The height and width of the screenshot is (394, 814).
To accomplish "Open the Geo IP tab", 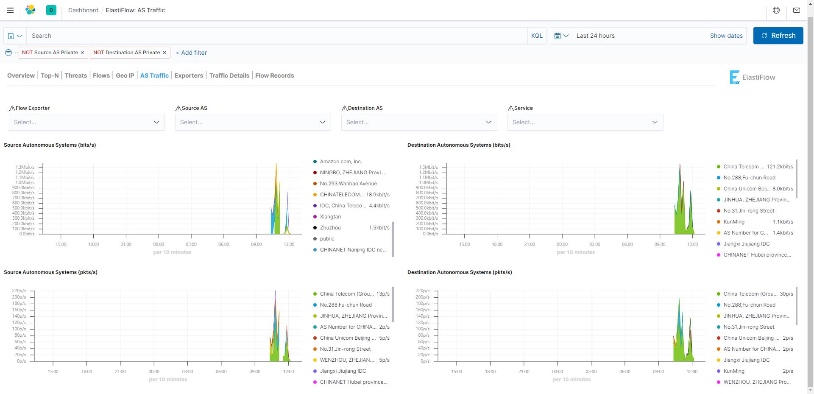I will pyautogui.click(x=125, y=75).
